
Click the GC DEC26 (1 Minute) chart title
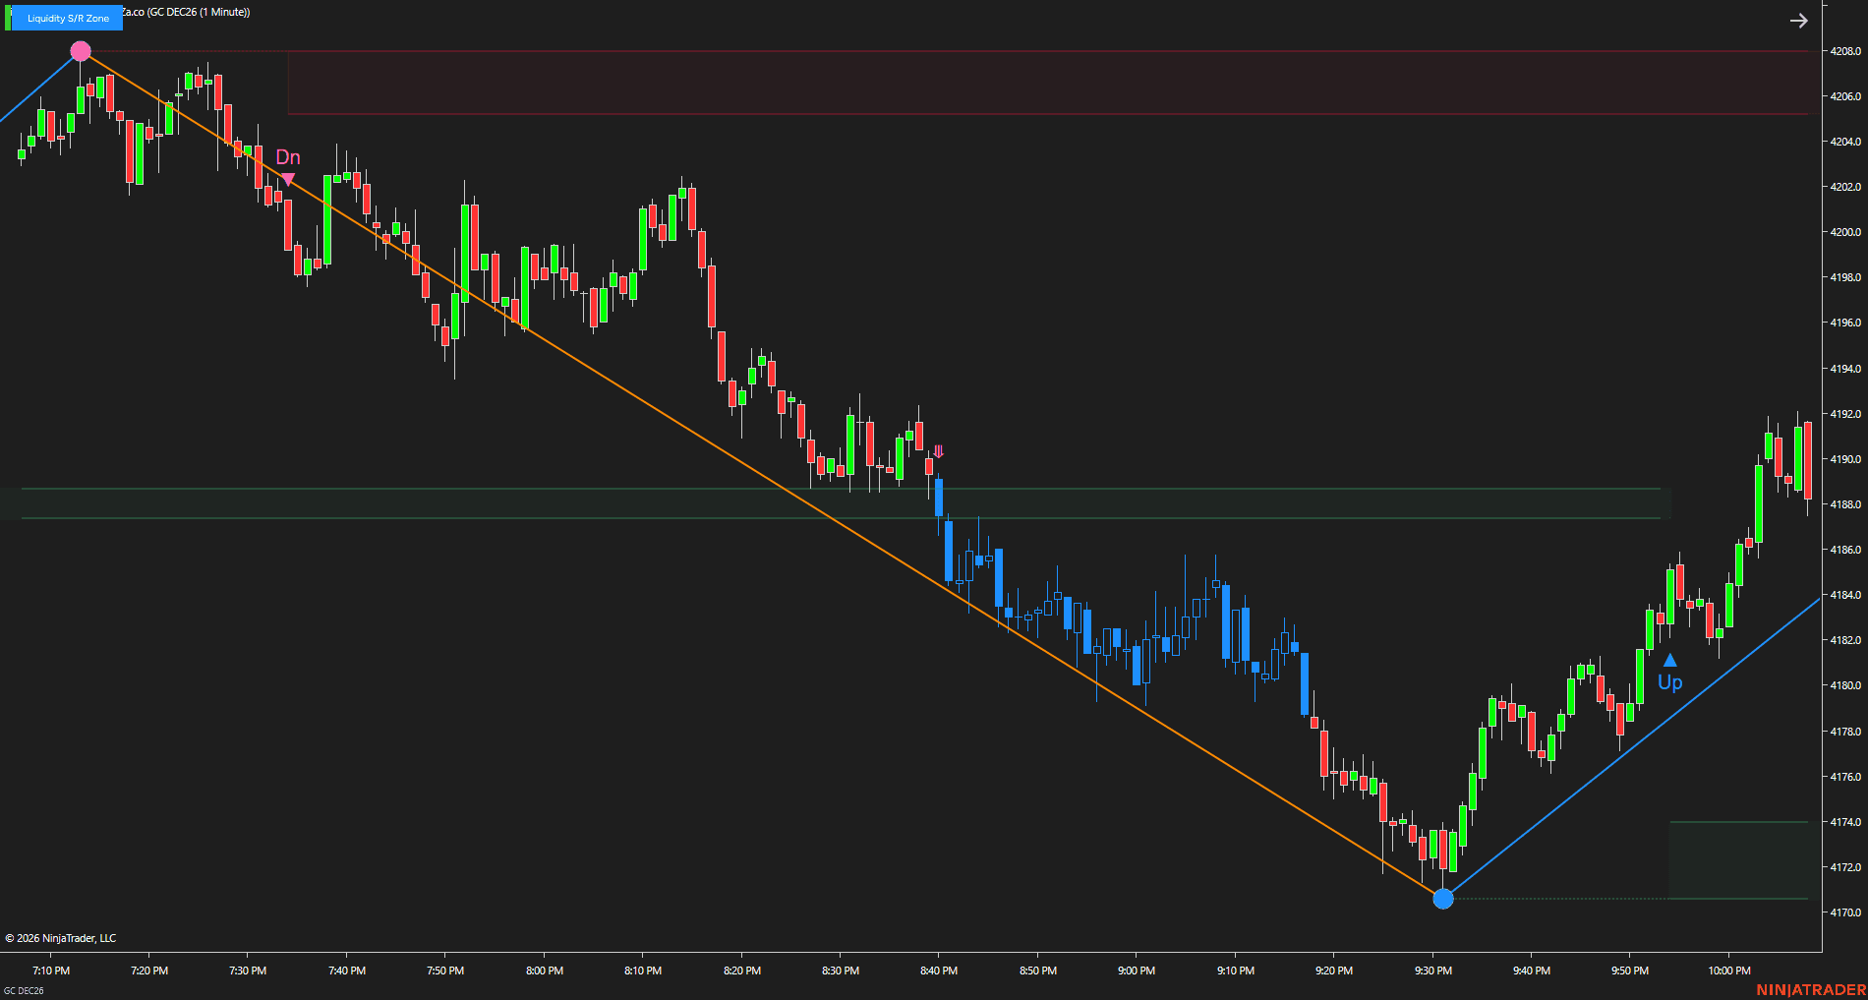(199, 12)
